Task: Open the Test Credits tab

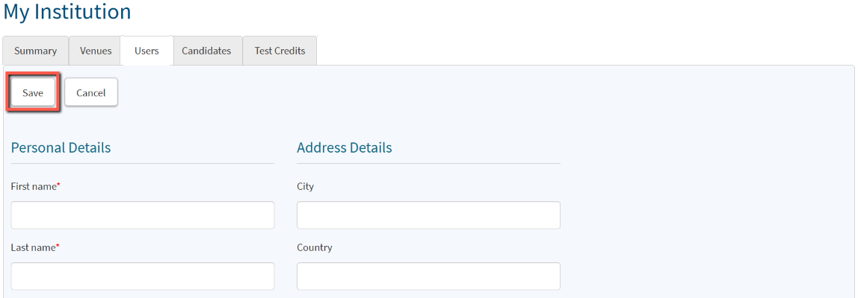Action: point(280,51)
